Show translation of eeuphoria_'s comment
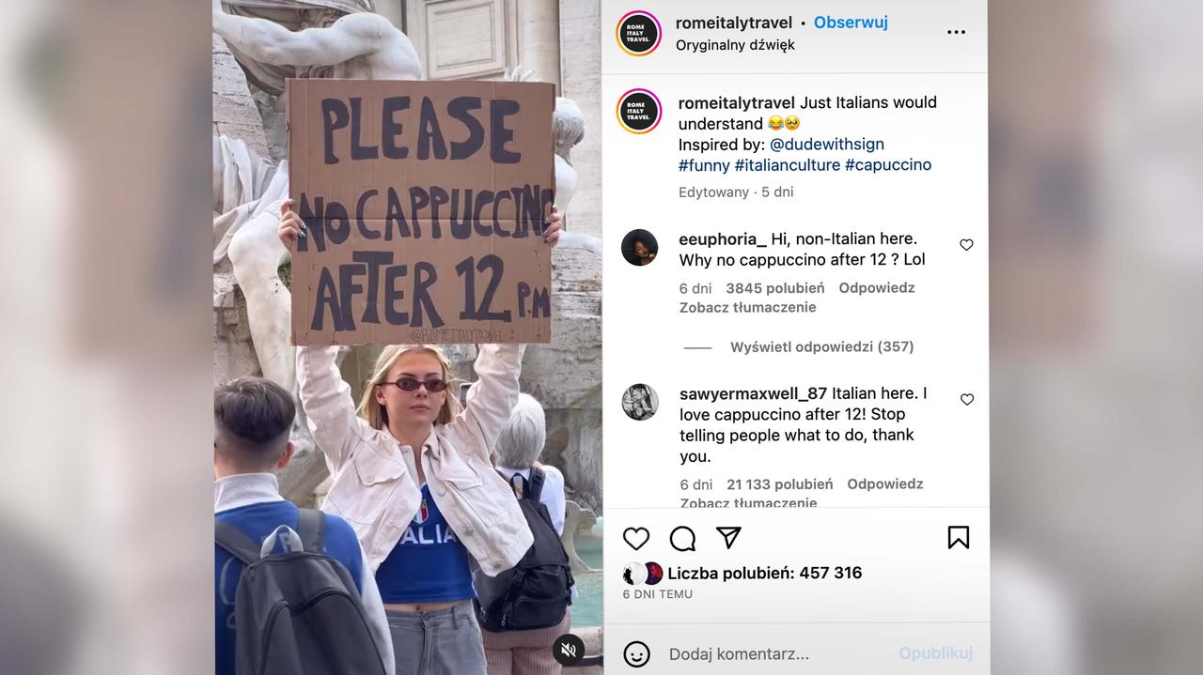This screenshot has height=675, width=1203. tap(747, 307)
